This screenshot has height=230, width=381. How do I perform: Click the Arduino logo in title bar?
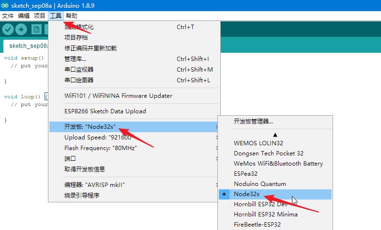click(x=5, y=5)
